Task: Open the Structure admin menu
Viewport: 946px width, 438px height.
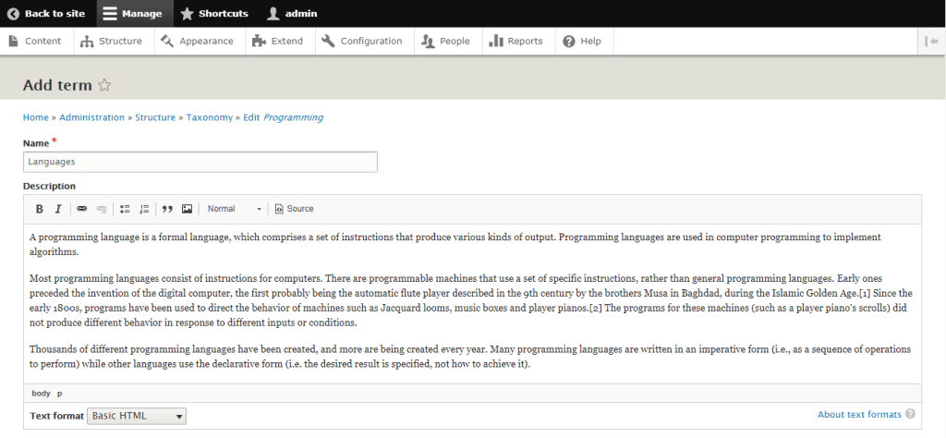Action: (x=113, y=41)
